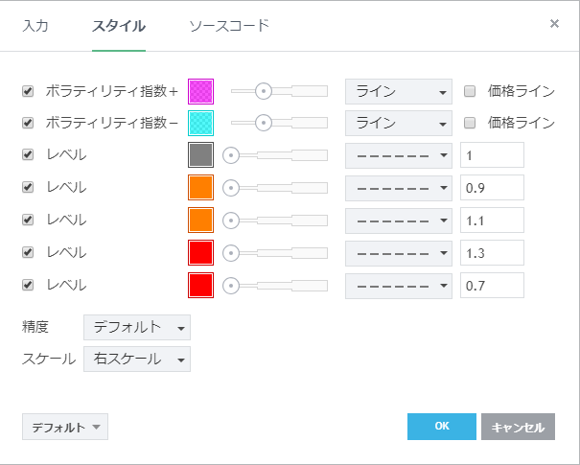Viewport: 580px width, 465px height.
Task: Uncheck the ボラティリティ指数+ checkbox
Action: click(x=28, y=92)
